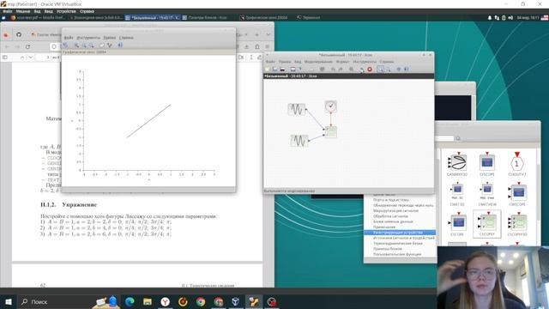Switch to the Терминал task in panel
The height and width of the screenshot is (309, 549).
(309, 17)
